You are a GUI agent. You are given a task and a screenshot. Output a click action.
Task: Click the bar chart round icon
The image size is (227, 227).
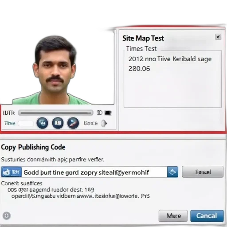[42, 123]
